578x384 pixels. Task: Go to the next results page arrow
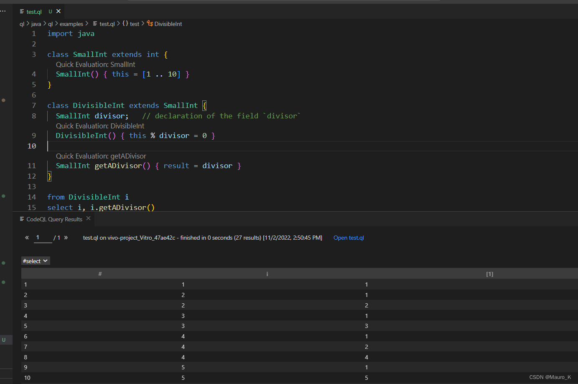(x=66, y=238)
